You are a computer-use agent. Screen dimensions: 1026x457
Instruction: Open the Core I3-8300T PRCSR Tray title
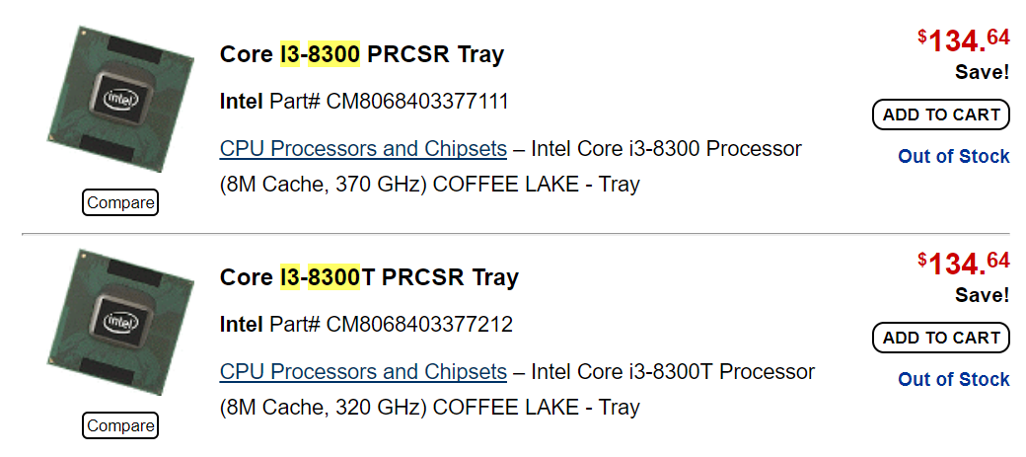(368, 277)
